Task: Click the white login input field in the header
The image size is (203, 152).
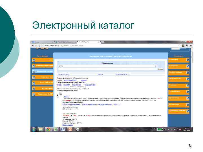Action: [175, 49]
